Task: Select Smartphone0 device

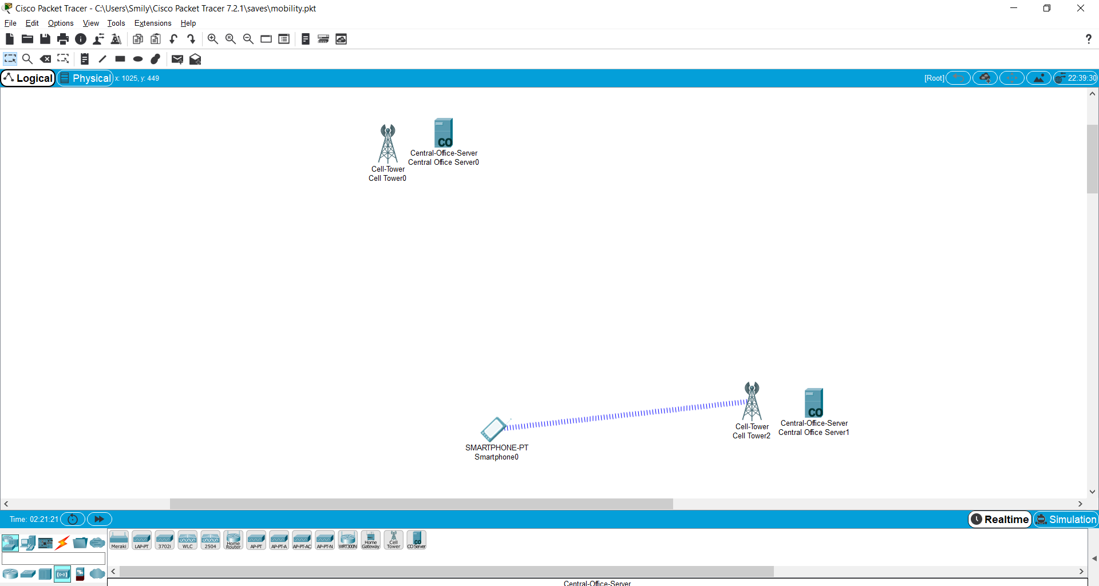Action: pos(493,429)
